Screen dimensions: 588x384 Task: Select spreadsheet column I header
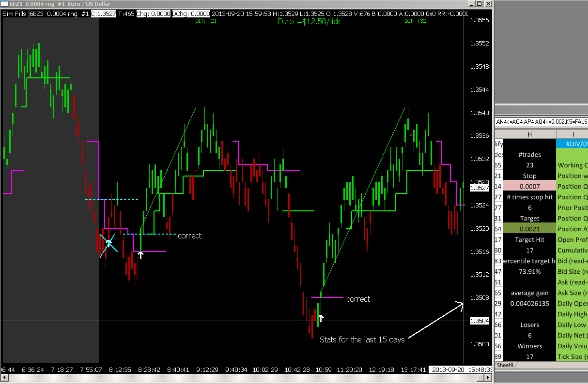(x=573, y=133)
